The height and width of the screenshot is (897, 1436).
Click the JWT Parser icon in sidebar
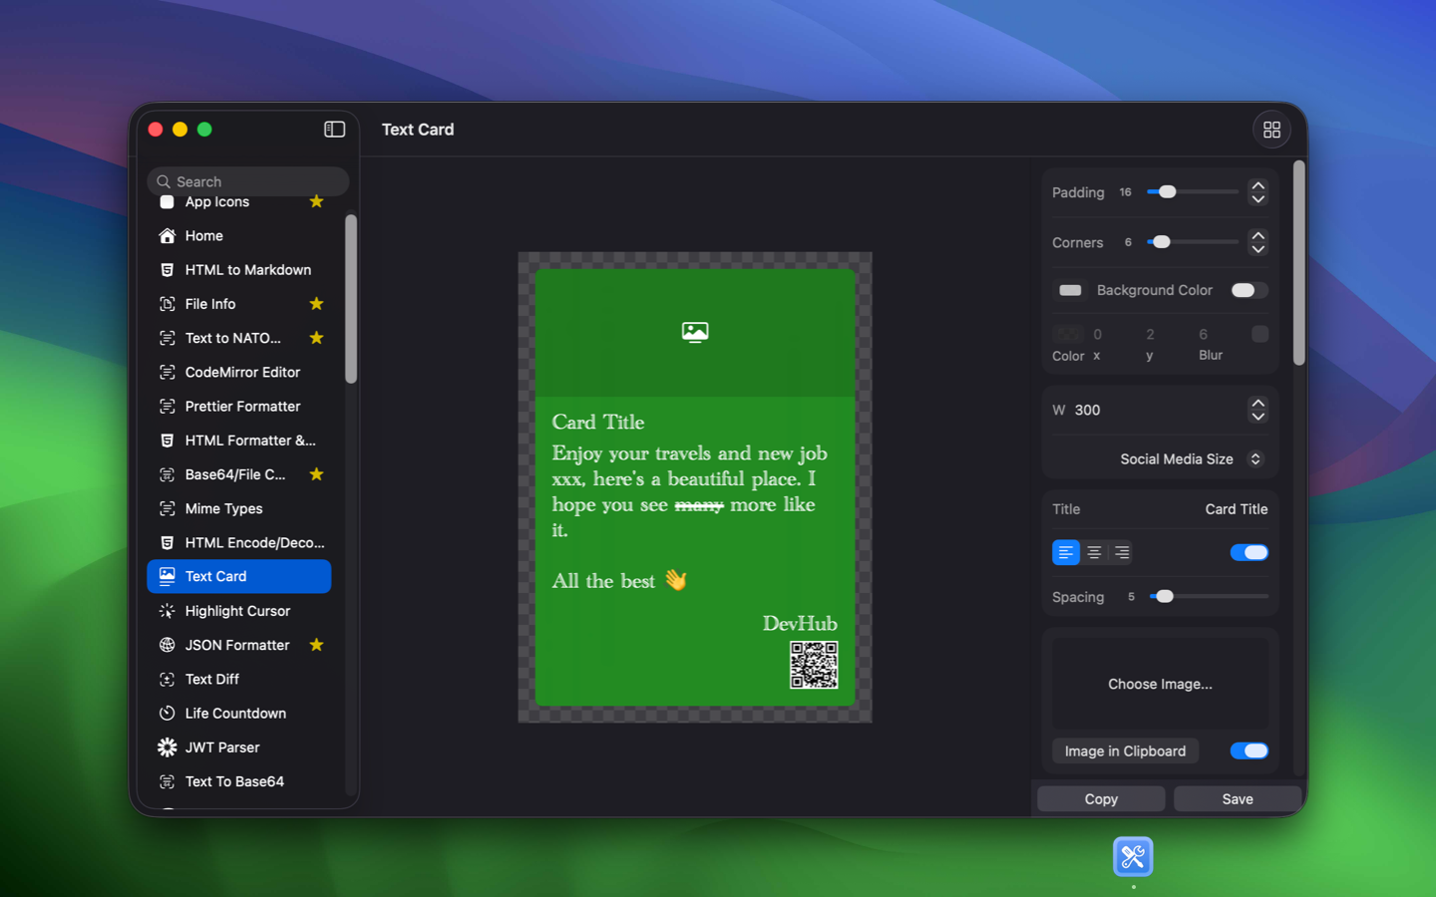pyautogui.click(x=167, y=747)
